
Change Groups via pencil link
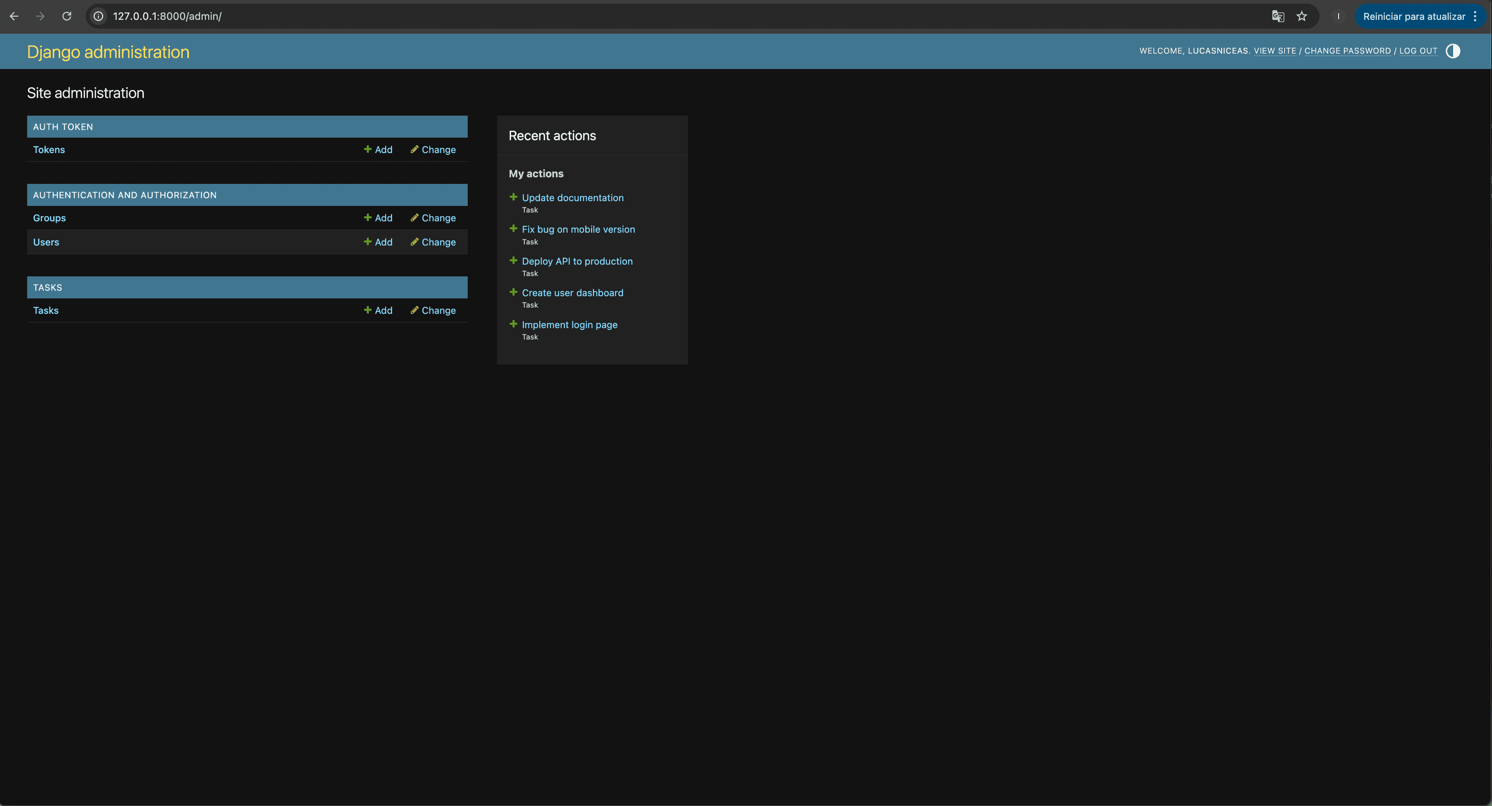(433, 218)
